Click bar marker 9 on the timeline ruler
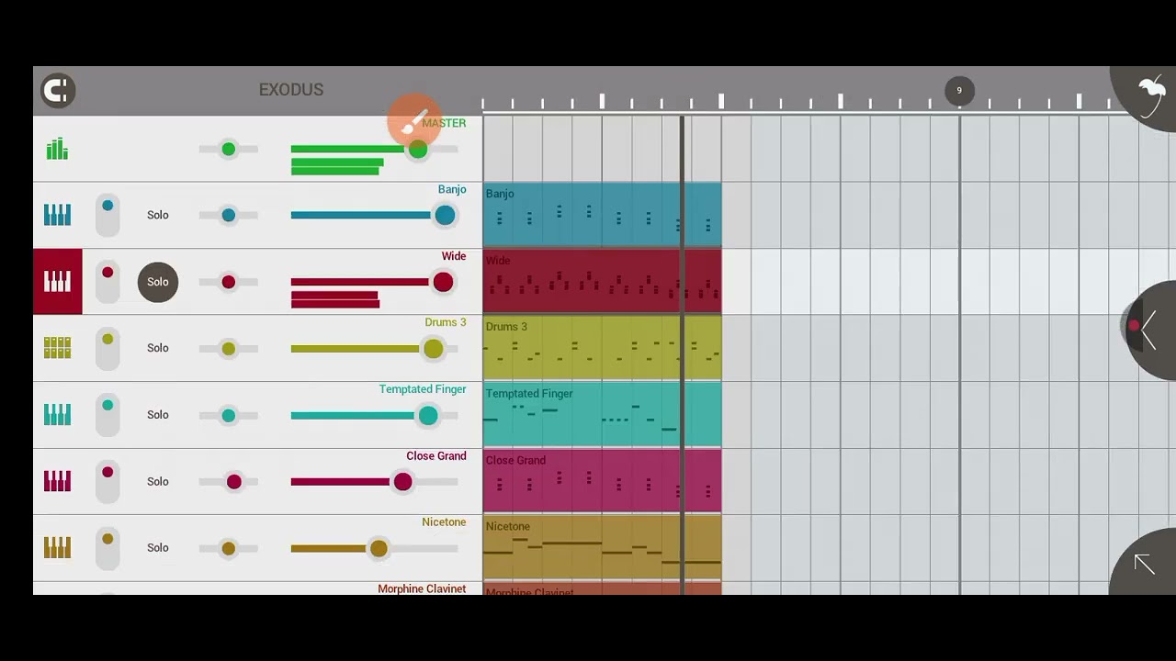 click(959, 90)
